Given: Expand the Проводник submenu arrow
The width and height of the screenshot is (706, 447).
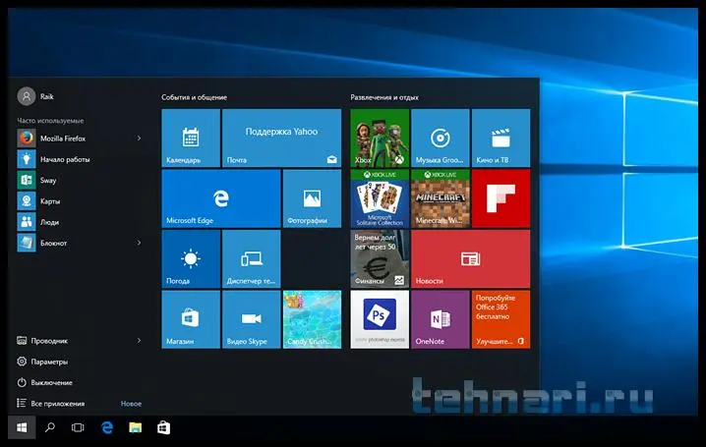Looking at the screenshot, I should pyautogui.click(x=139, y=341).
